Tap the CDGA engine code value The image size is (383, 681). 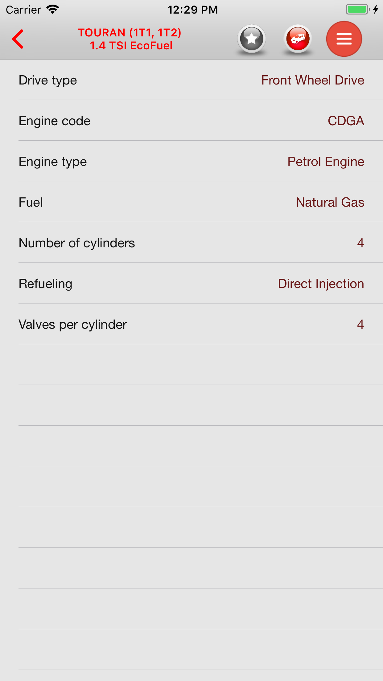[x=346, y=121]
